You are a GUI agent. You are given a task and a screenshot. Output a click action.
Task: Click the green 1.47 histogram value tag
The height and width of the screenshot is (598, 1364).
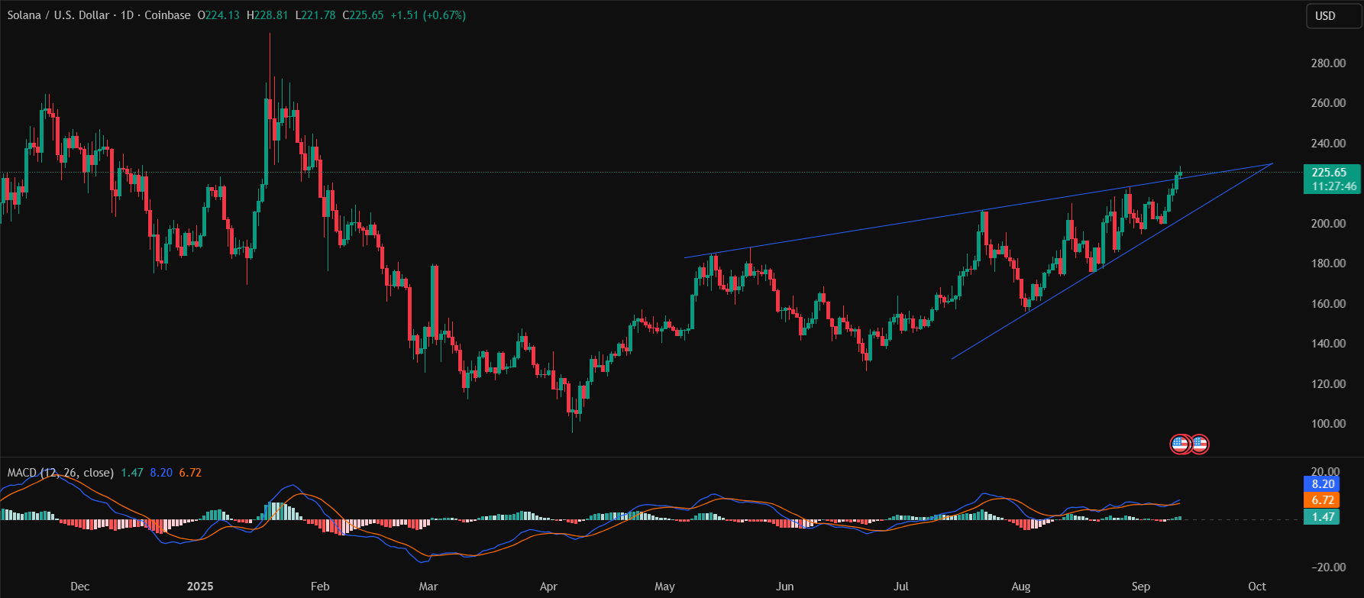tap(1323, 517)
